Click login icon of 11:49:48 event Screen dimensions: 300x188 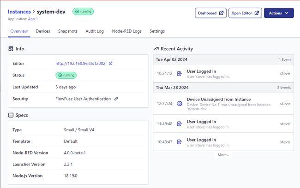(180, 124)
